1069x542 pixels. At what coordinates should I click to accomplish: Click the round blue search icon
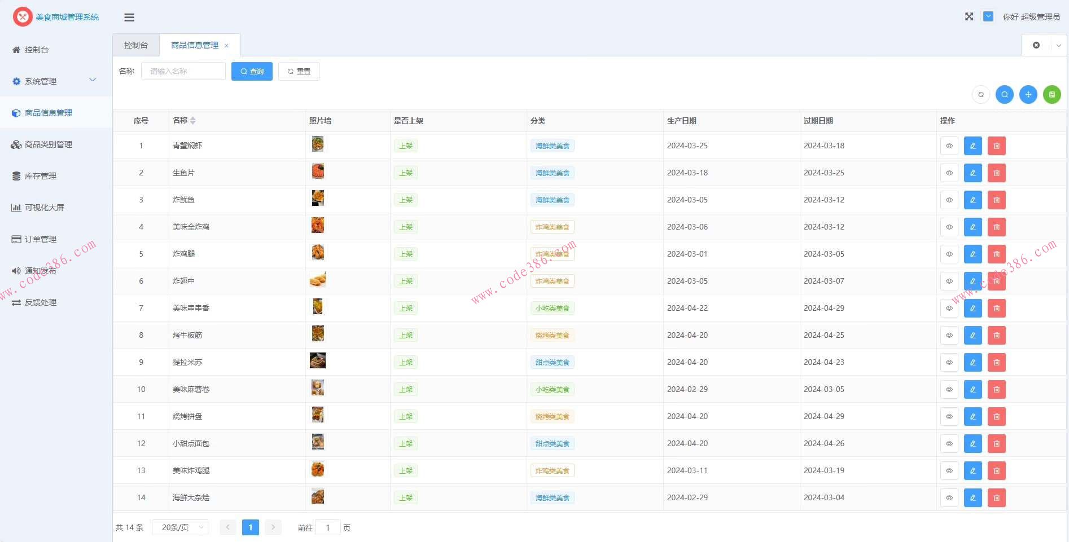coord(1004,95)
